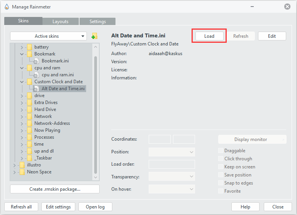The image size is (297, 215).
Task: Toggle the Keep on screen checkbox
Action: click(221, 167)
